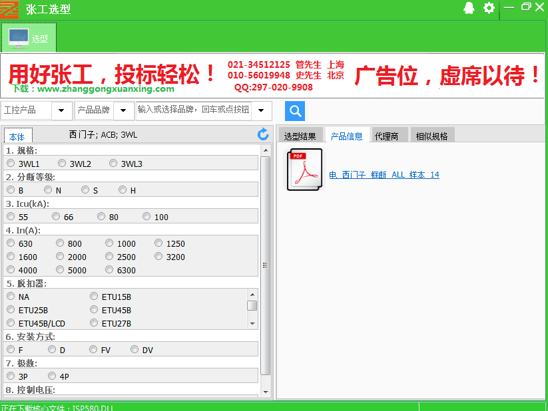Choose installation type DV
This screenshot has width=548, height=411.
tap(135, 349)
